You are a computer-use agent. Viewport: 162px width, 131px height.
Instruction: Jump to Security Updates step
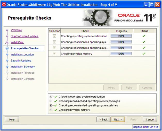point(21,60)
